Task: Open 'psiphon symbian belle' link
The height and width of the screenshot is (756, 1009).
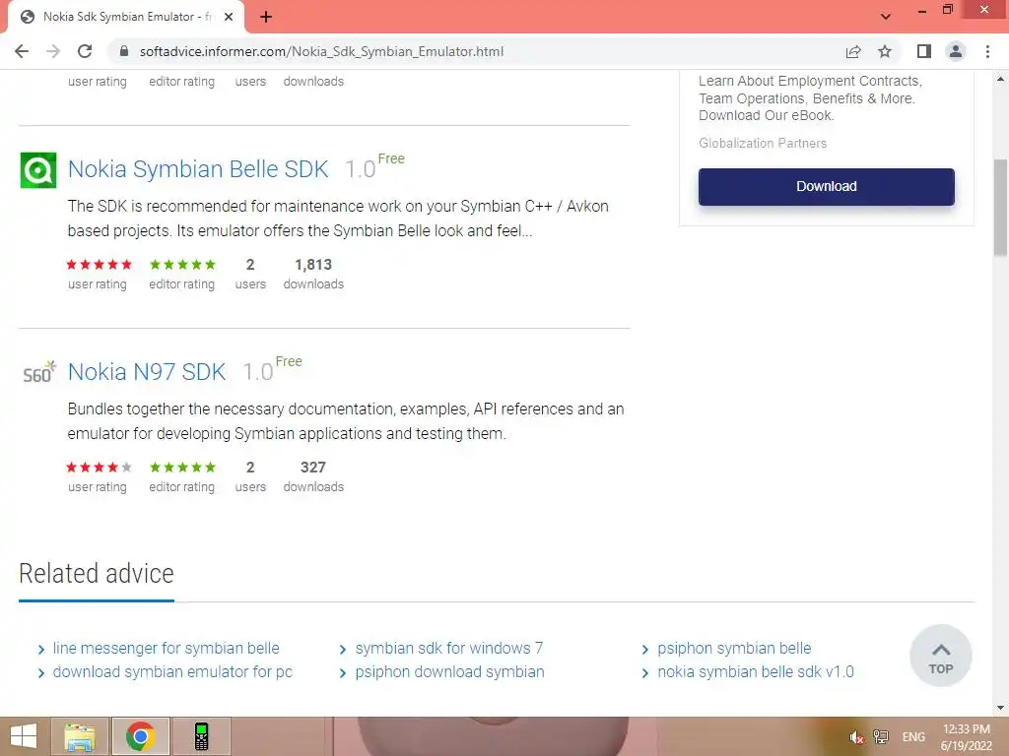Action: click(734, 648)
